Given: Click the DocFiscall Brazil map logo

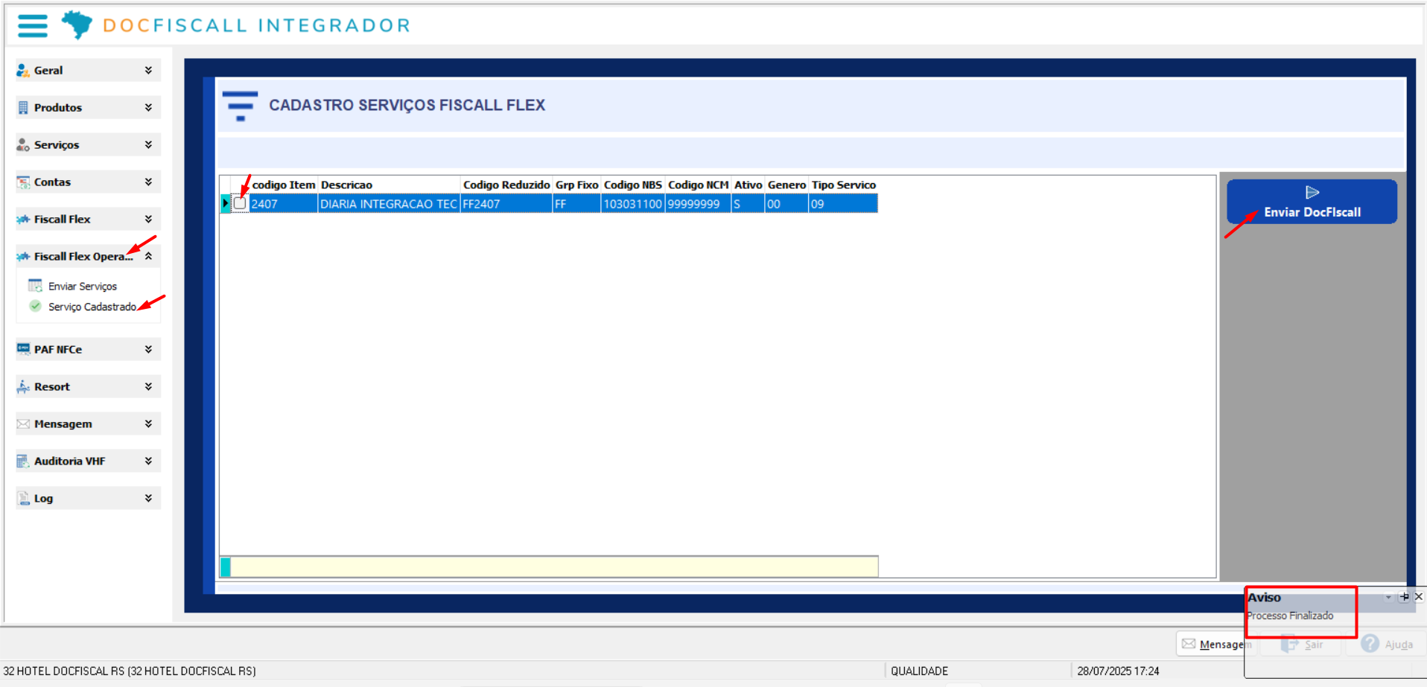Looking at the screenshot, I should tap(77, 25).
